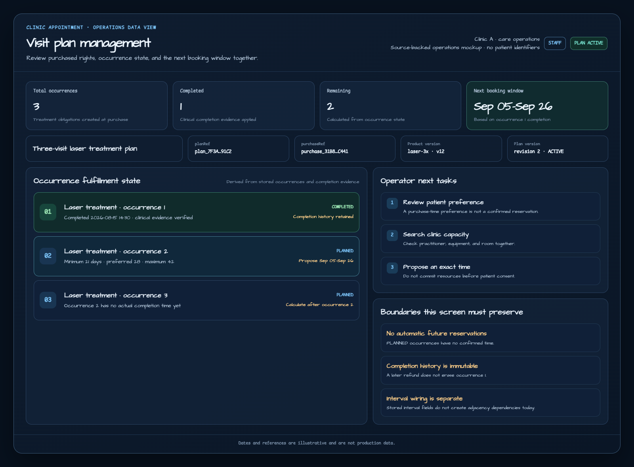This screenshot has width=634, height=467.
Task: Click "Propose Sep 05-Sep 26" link
Action: tap(326, 261)
